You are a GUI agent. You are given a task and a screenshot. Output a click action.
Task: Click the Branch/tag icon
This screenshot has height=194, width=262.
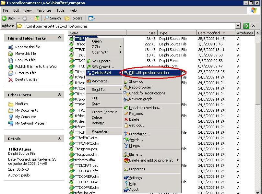tap(126, 134)
